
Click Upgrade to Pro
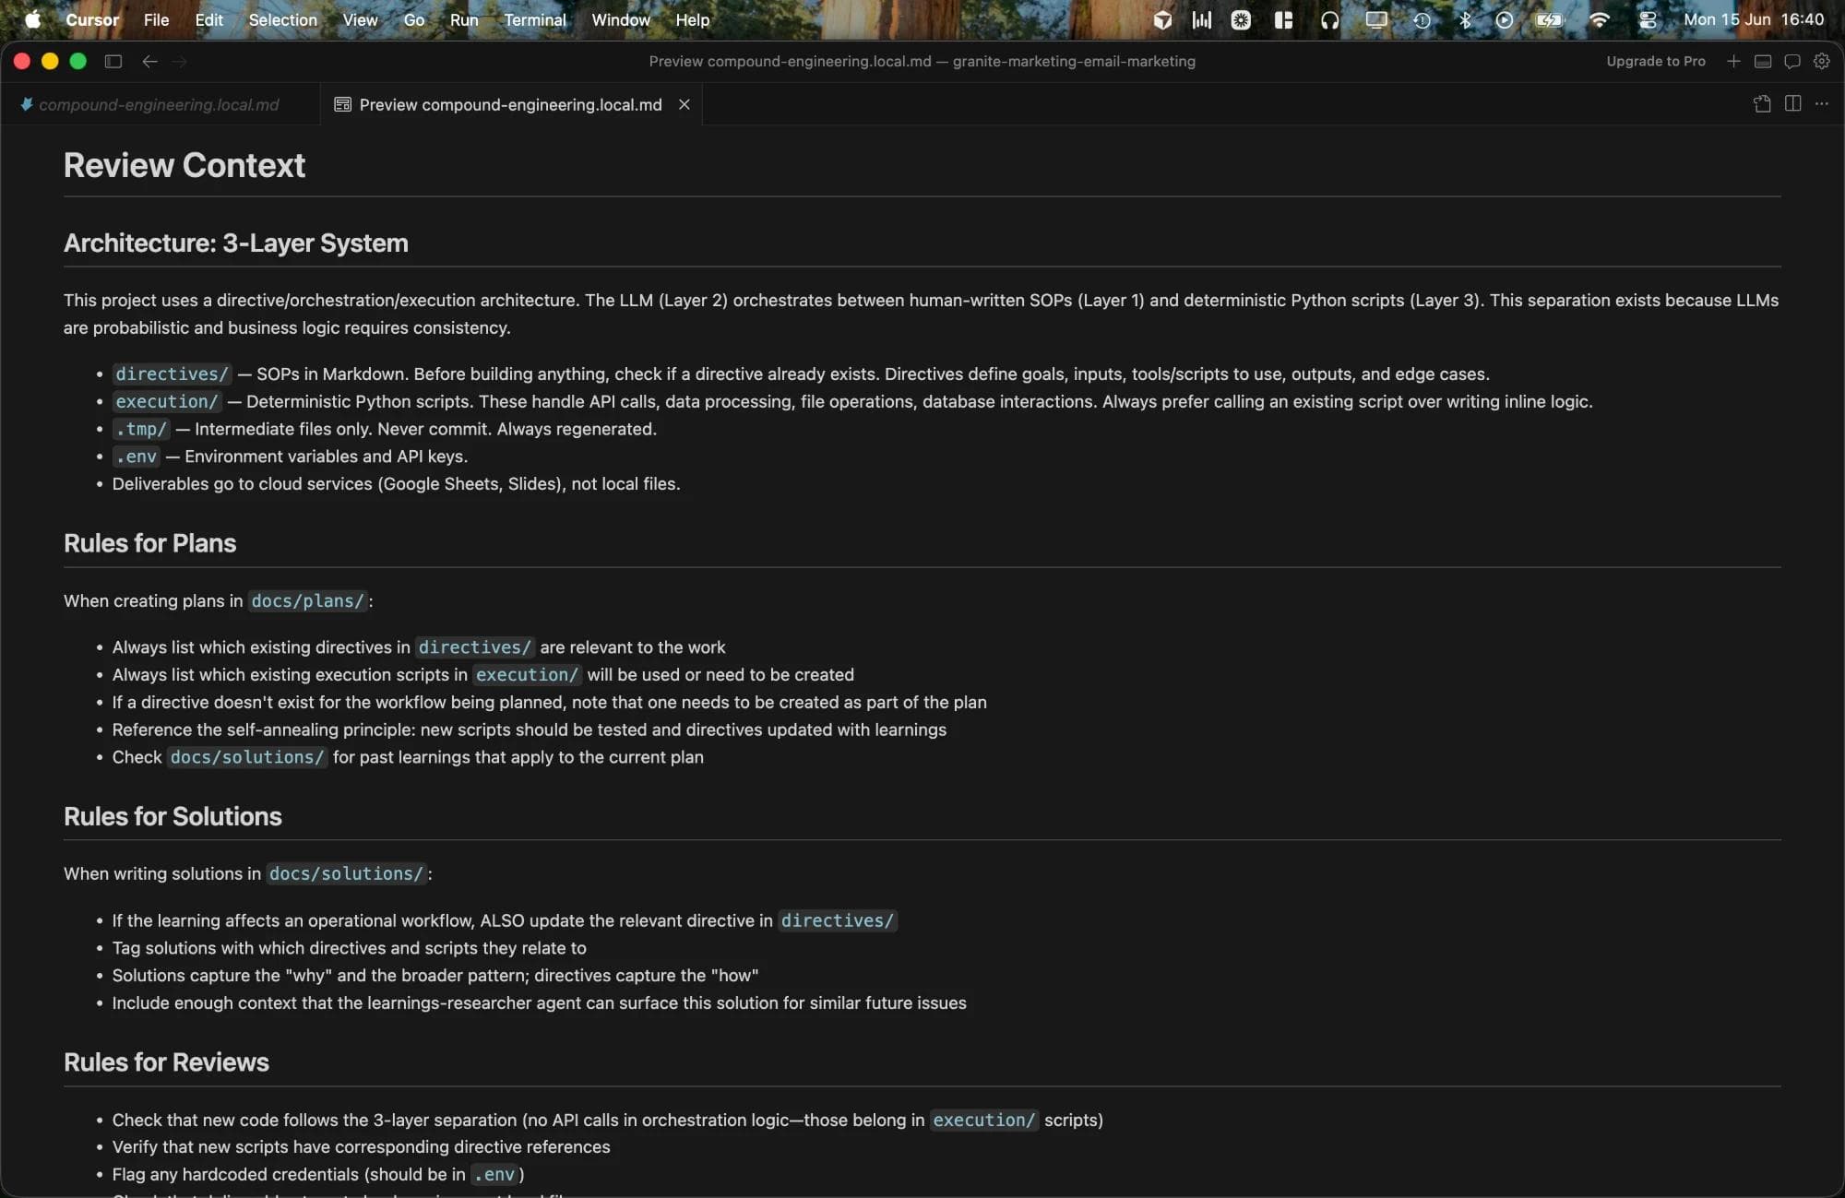pos(1656,61)
